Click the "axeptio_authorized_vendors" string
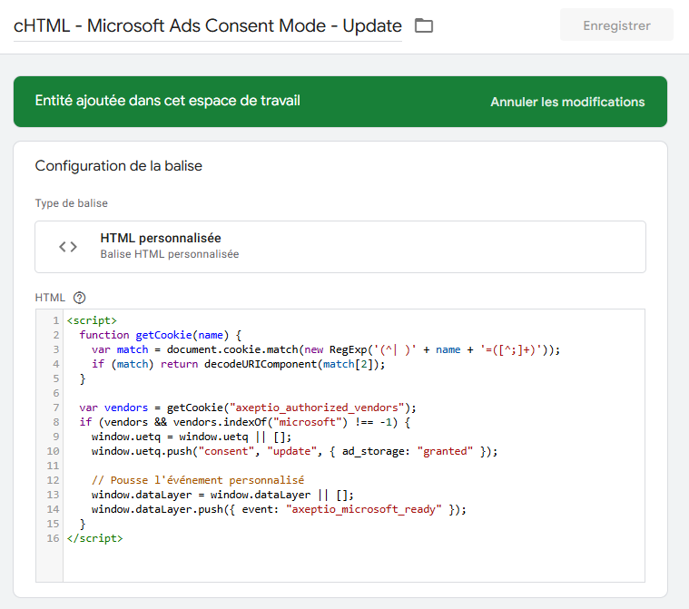The image size is (689, 609). click(x=317, y=408)
